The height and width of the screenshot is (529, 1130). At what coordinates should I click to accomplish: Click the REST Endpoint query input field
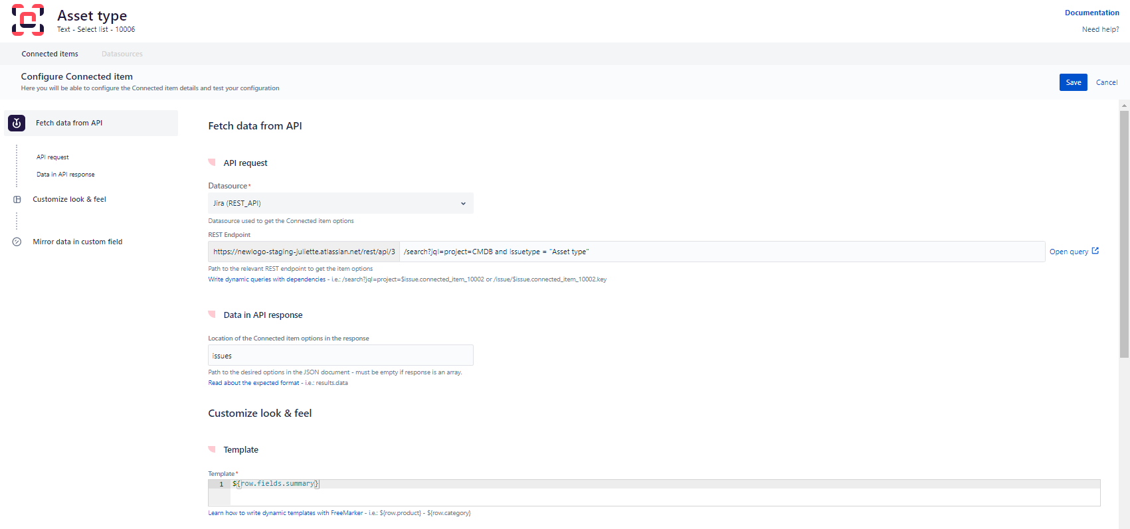(x=721, y=252)
